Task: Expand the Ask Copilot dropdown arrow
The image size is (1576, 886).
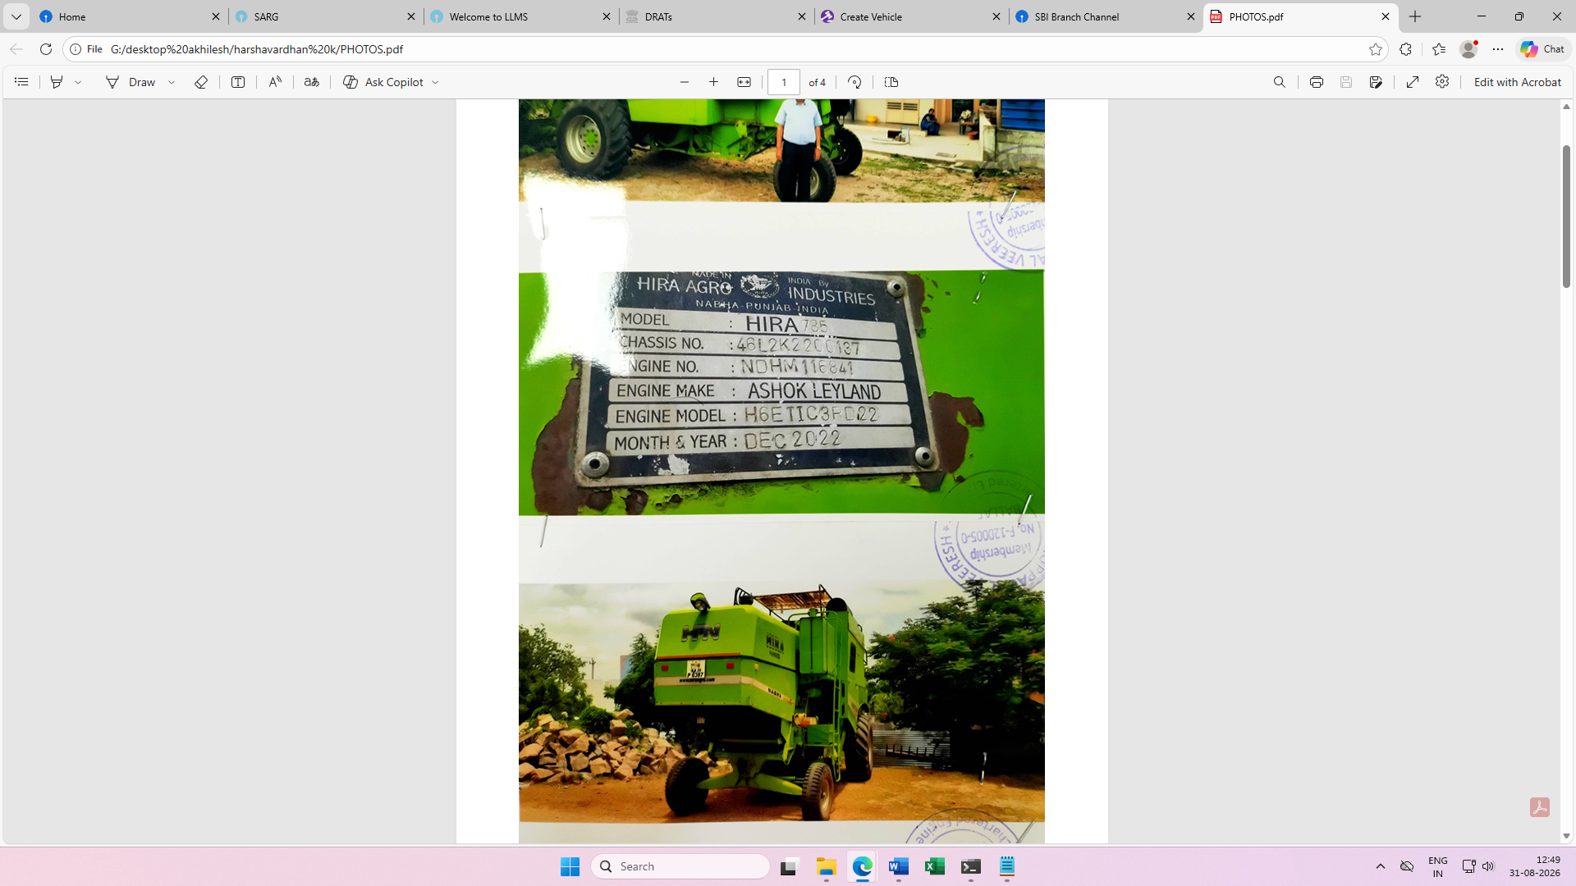Action: [435, 82]
